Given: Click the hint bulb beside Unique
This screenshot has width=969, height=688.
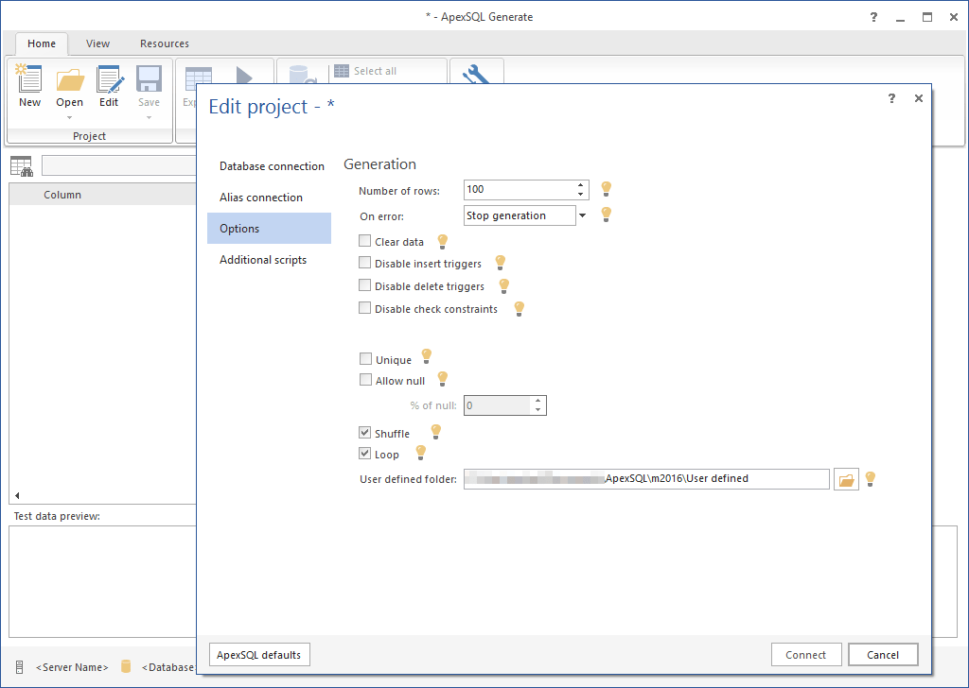Looking at the screenshot, I should coord(426,356).
